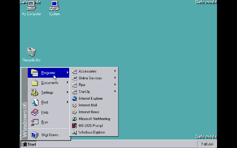This screenshot has width=237, height=148.
Task: Click the System icon label
Action: (54, 14)
